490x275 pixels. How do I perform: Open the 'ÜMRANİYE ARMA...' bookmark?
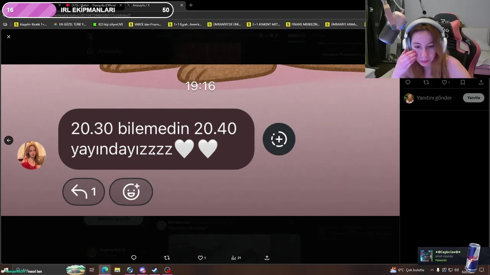[341, 24]
